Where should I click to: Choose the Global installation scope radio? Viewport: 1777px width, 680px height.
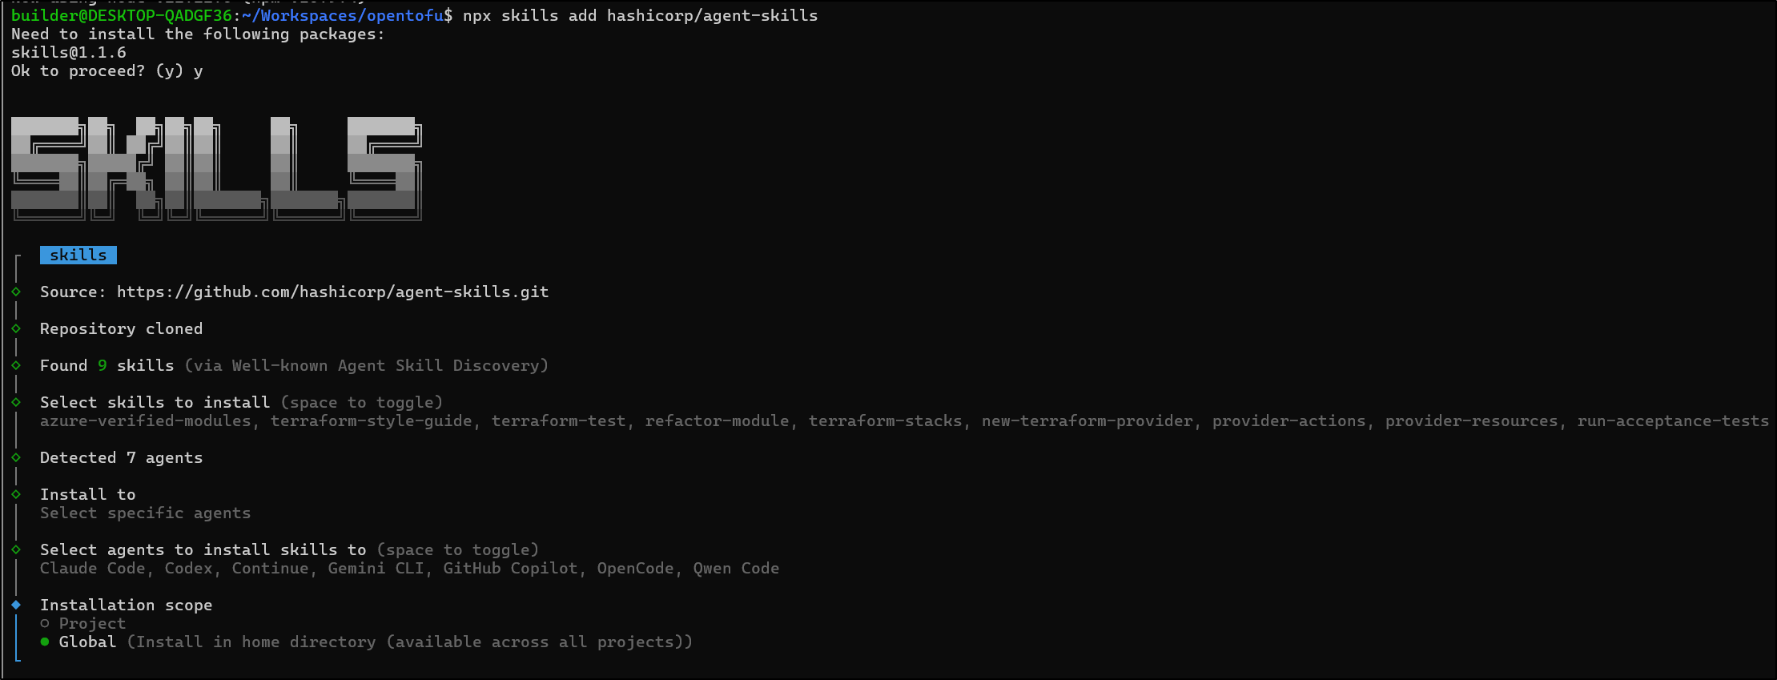[x=45, y=642]
